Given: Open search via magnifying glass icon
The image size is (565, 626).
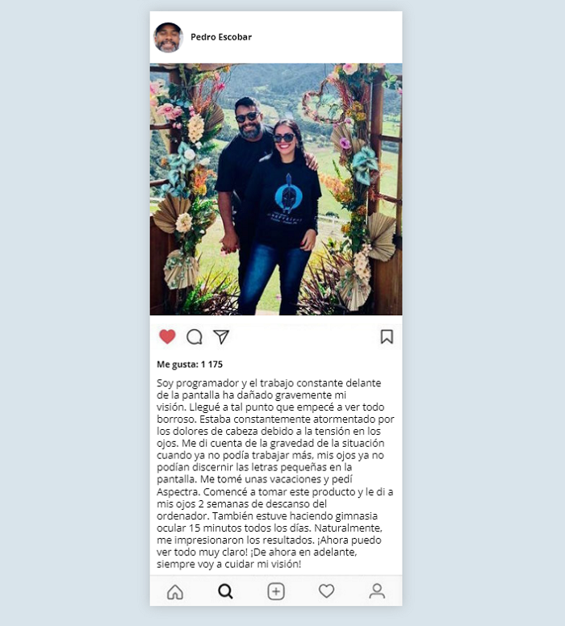Looking at the screenshot, I should [225, 591].
